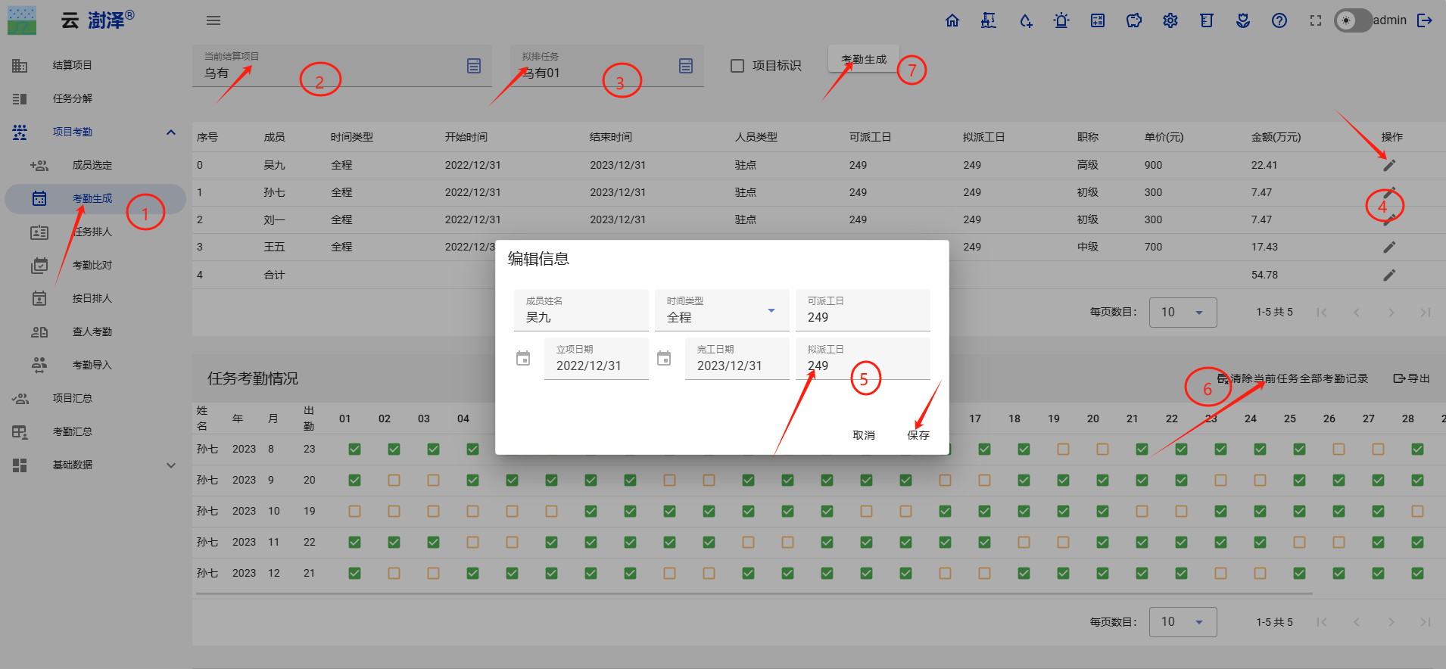Open the settings gear icon
Image resolution: width=1446 pixels, height=669 pixels.
pyautogui.click(x=1170, y=20)
